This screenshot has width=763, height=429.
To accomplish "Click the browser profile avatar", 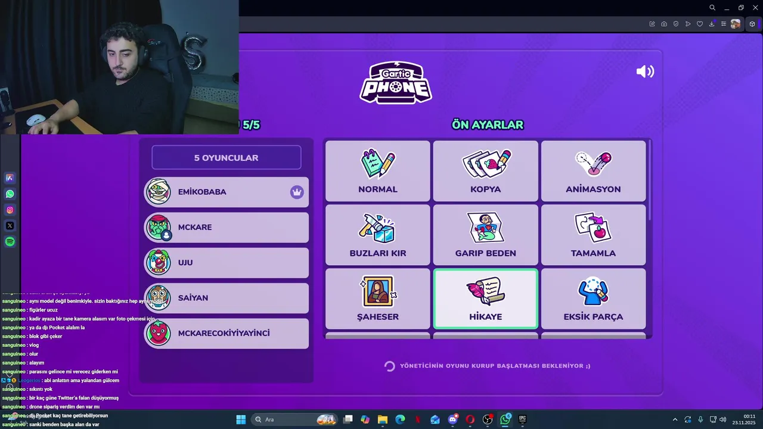I will point(736,24).
